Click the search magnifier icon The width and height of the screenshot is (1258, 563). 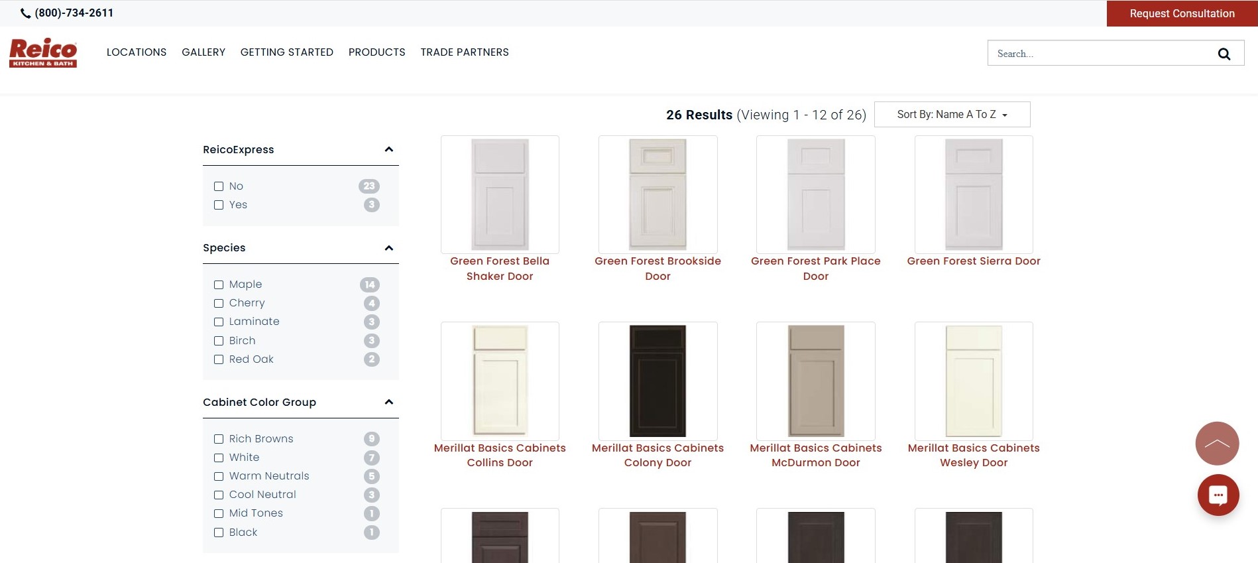(x=1224, y=54)
